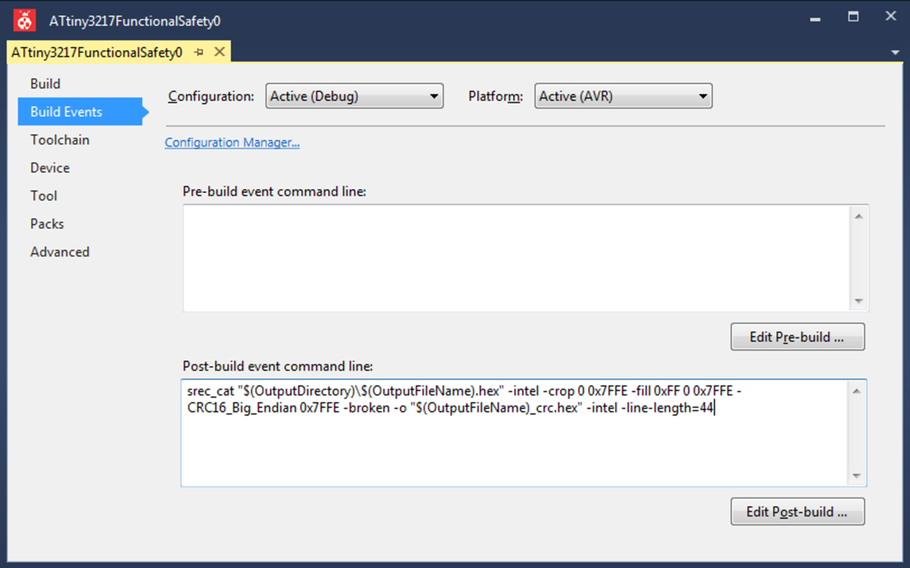The width and height of the screenshot is (910, 568).
Task: Switch to the Build page
Action: 45,84
